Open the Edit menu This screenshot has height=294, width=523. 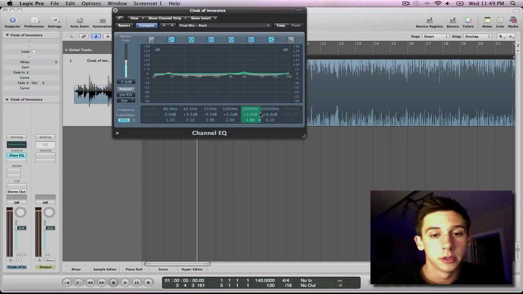click(x=70, y=4)
